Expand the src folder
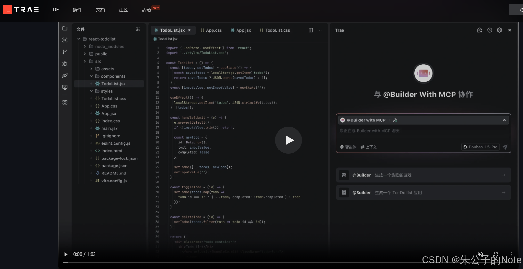 [x=85, y=61]
